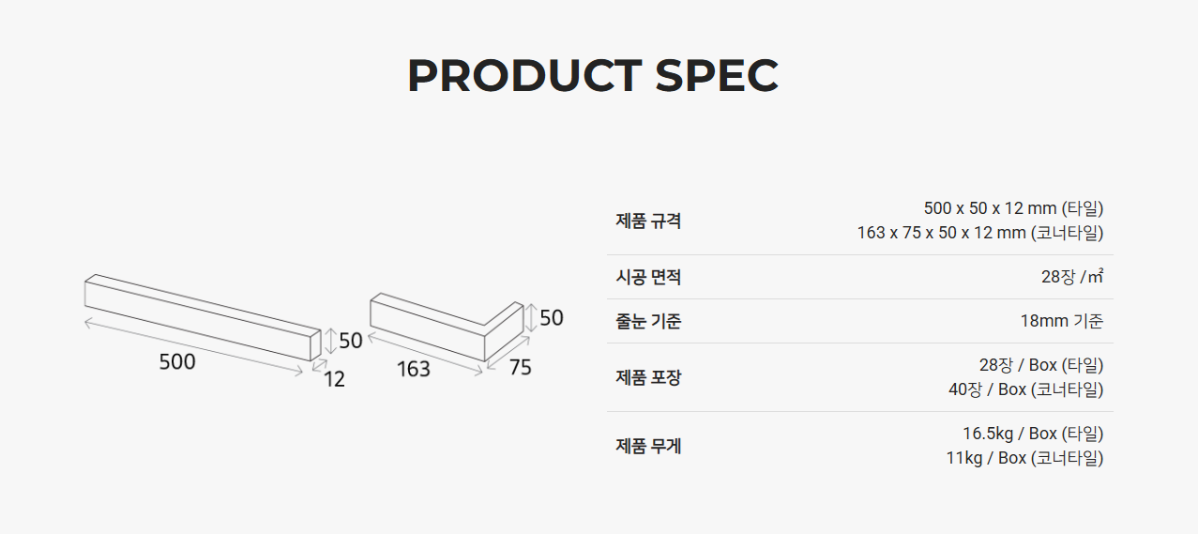Click the 500 length dimension label
Image resolution: width=1198 pixels, height=534 pixels.
(x=177, y=362)
